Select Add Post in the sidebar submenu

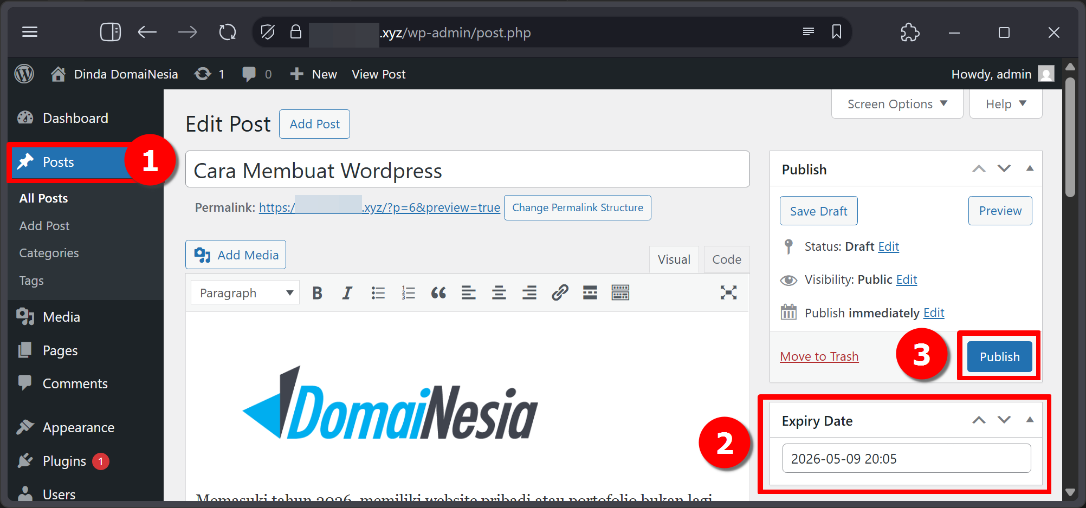tap(44, 226)
